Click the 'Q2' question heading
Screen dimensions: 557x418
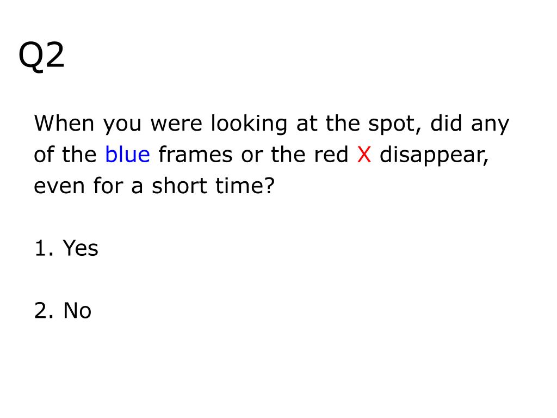coord(41,55)
